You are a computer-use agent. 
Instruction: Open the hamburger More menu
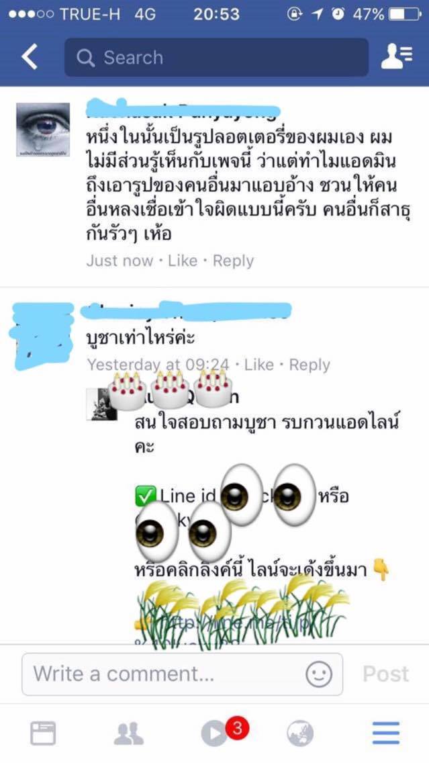(x=386, y=733)
